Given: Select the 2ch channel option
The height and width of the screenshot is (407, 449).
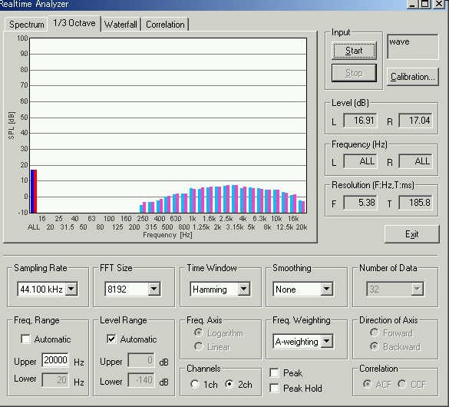Looking at the screenshot, I should click(x=229, y=384).
